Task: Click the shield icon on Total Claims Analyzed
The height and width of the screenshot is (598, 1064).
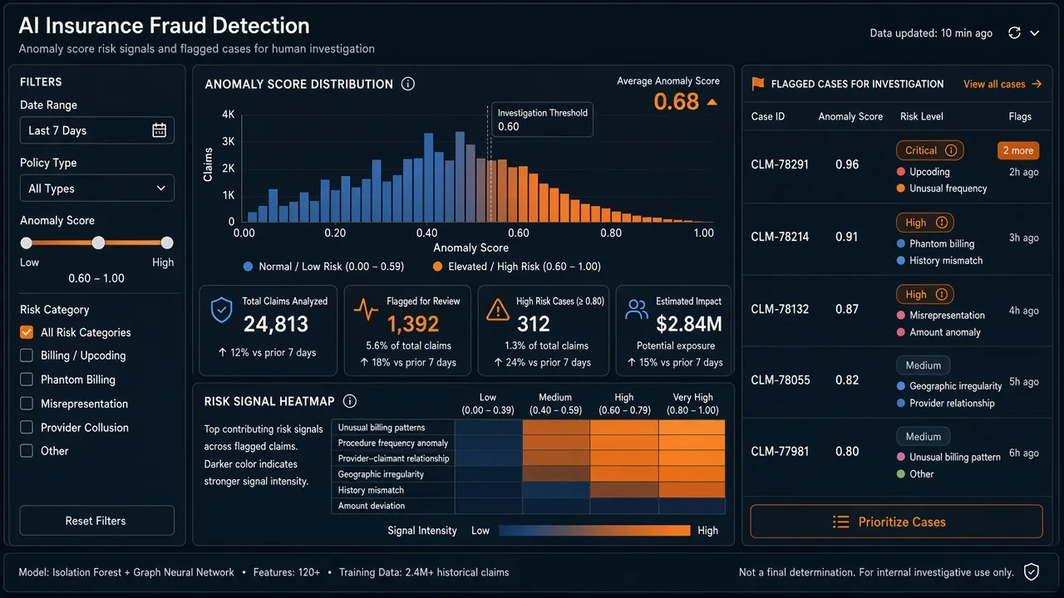Action: pos(221,311)
